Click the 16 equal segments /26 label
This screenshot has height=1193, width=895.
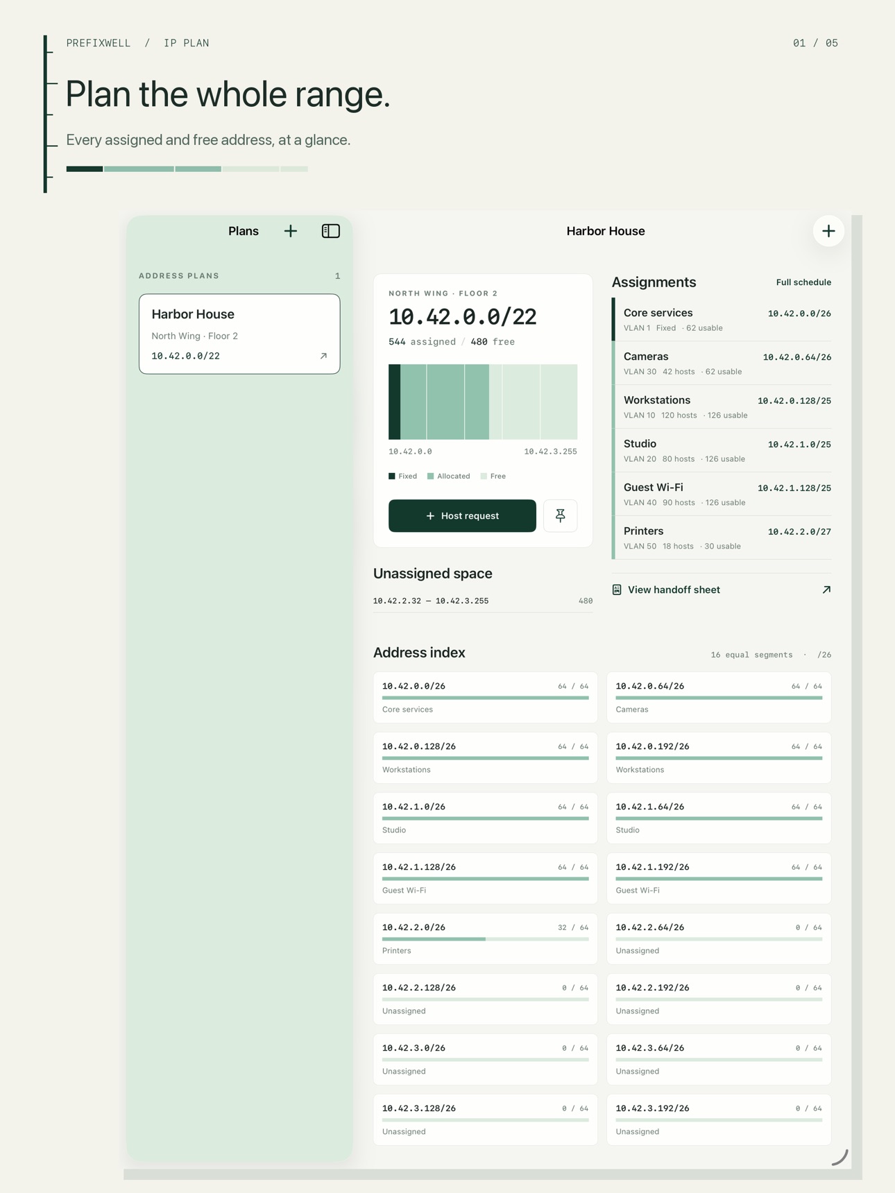(x=771, y=655)
